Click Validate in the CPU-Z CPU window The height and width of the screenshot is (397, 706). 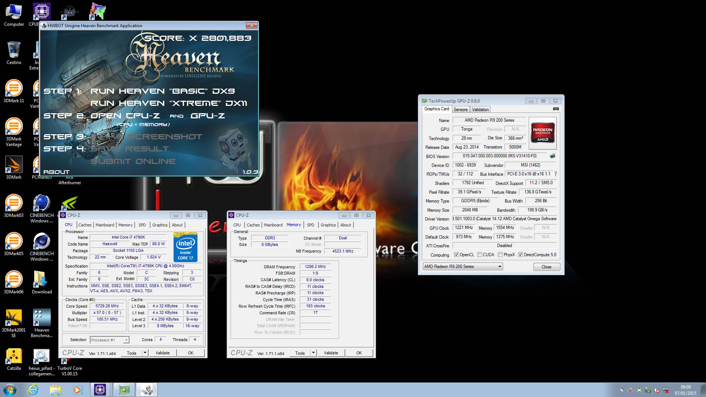(x=163, y=353)
